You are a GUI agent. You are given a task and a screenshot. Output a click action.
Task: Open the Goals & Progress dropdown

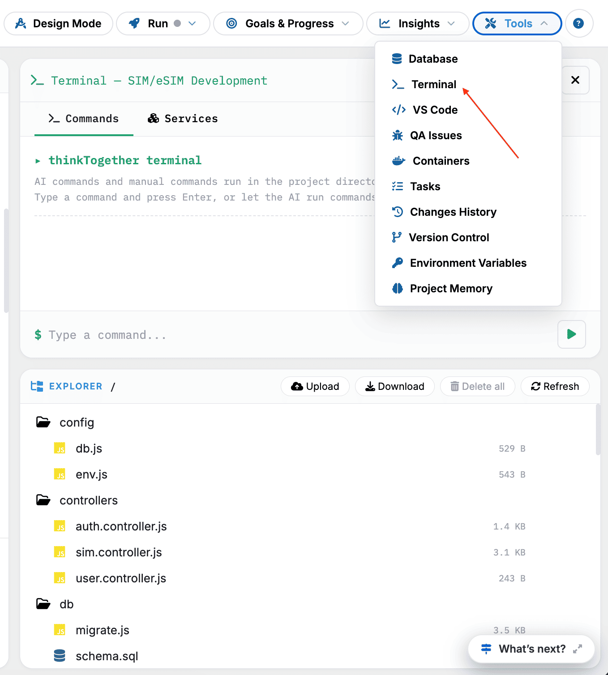click(x=288, y=23)
